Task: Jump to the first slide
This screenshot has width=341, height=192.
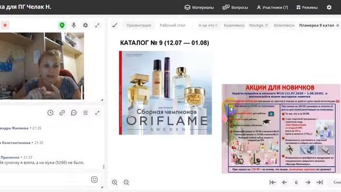Action: tap(272, 182)
